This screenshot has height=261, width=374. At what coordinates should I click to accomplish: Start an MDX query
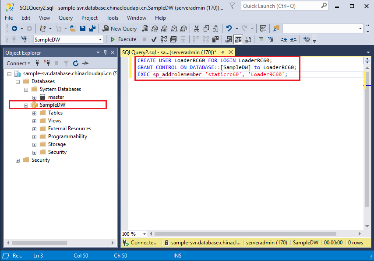click(155, 28)
